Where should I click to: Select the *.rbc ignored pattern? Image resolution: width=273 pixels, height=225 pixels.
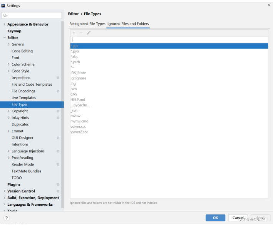pos(169,57)
